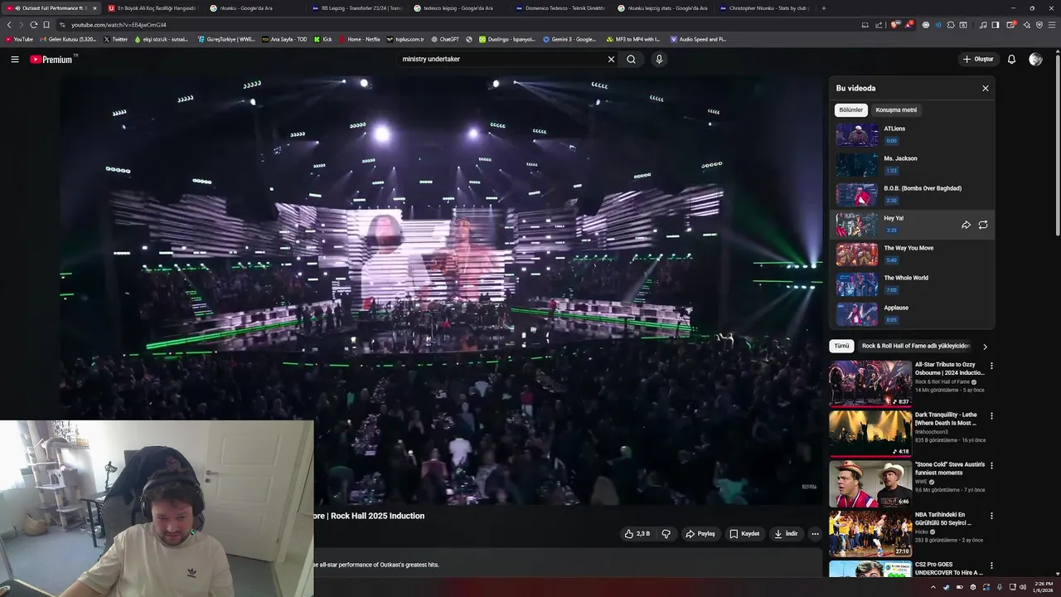Switch to RB Leipzig - Transferler browser tab
Image resolution: width=1061 pixels, height=597 pixels.
click(356, 8)
